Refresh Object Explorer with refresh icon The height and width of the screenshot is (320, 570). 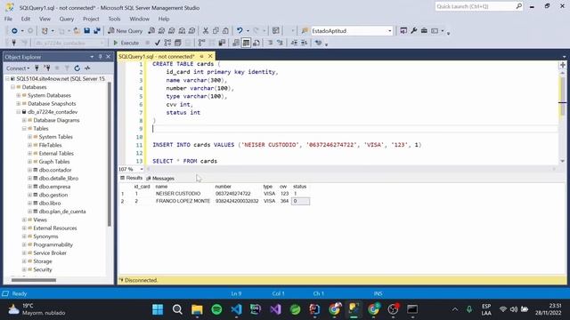[x=77, y=68]
